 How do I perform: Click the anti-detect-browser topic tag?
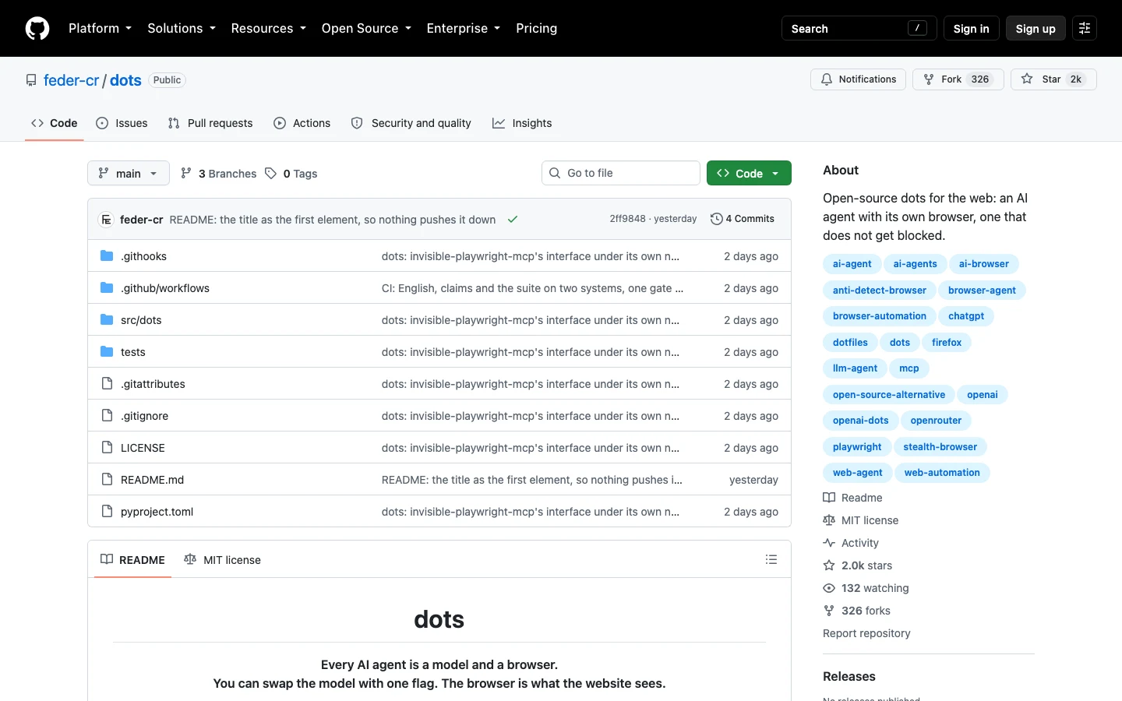[880, 290]
